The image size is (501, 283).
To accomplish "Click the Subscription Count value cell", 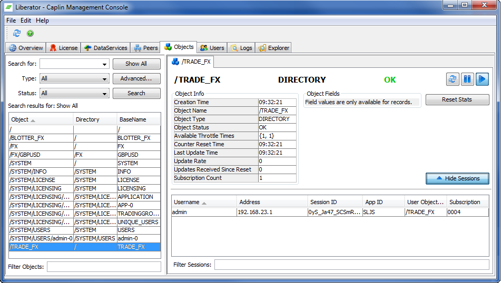I will tap(277, 178).
